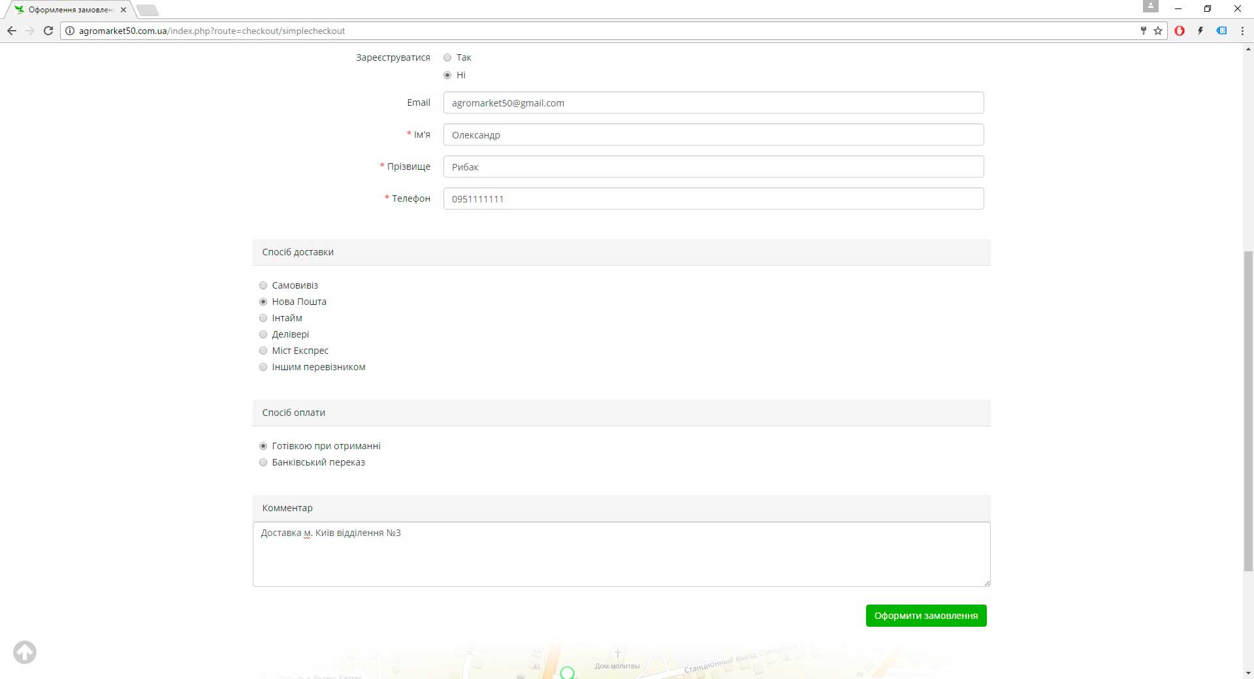Focus the Телефон input field
This screenshot has width=1254, height=679.
[713, 199]
